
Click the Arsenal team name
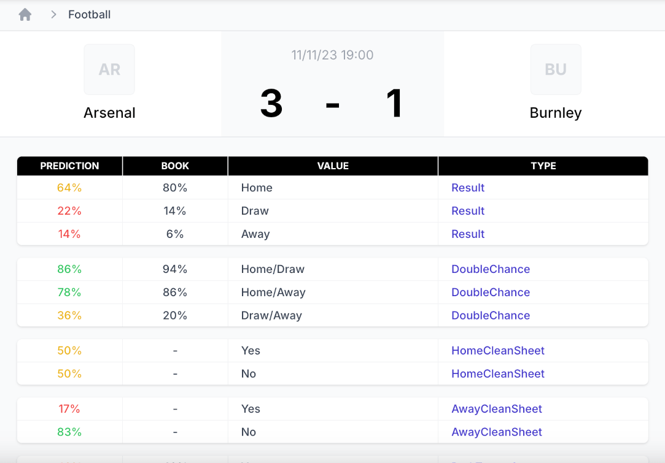(x=109, y=113)
